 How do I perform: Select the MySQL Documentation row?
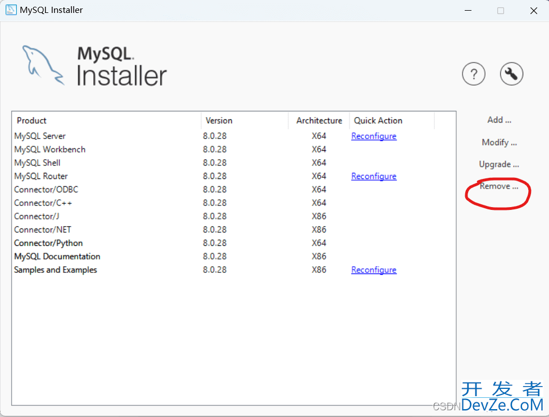[234, 257]
